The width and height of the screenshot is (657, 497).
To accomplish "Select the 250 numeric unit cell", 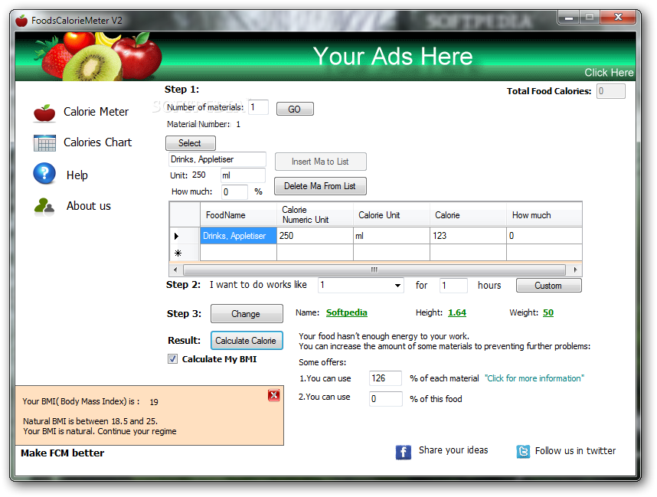I will (x=315, y=236).
